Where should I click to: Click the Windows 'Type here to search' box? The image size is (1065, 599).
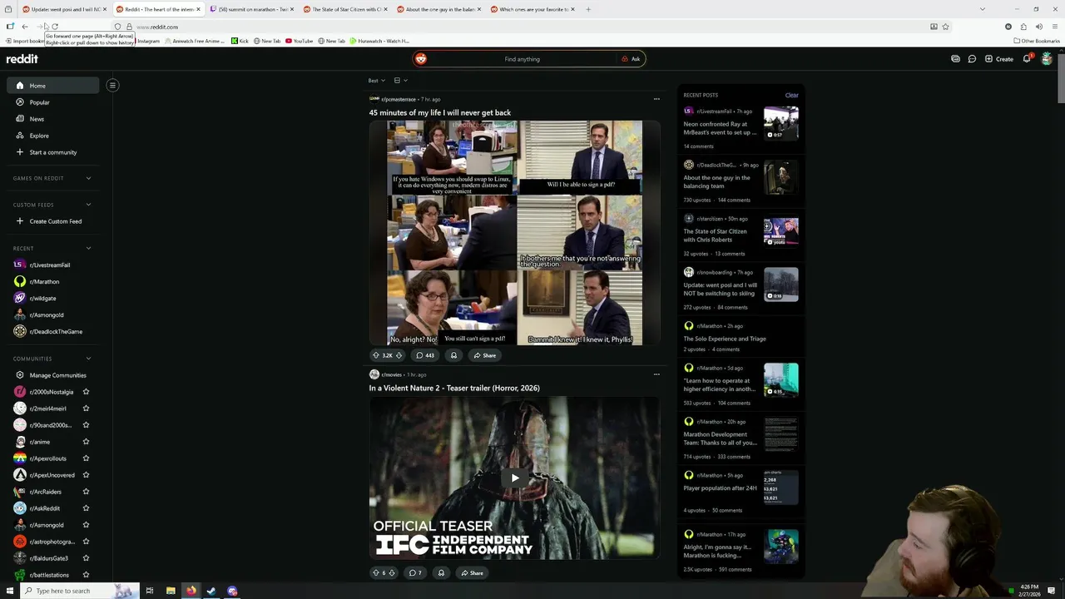coord(78,591)
